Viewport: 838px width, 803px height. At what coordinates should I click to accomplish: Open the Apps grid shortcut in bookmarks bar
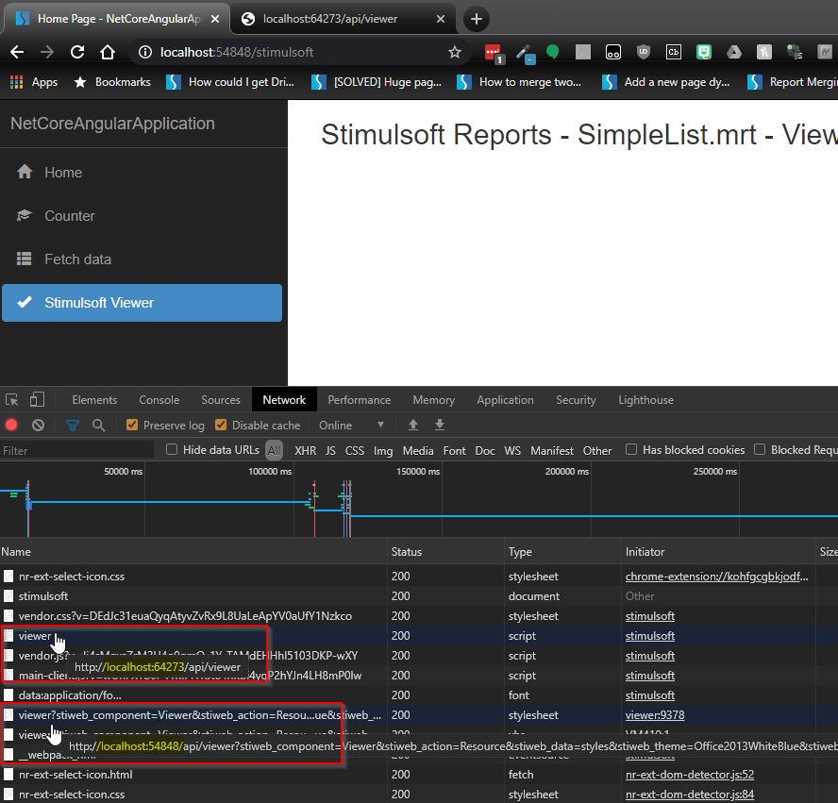pyautogui.click(x=34, y=82)
